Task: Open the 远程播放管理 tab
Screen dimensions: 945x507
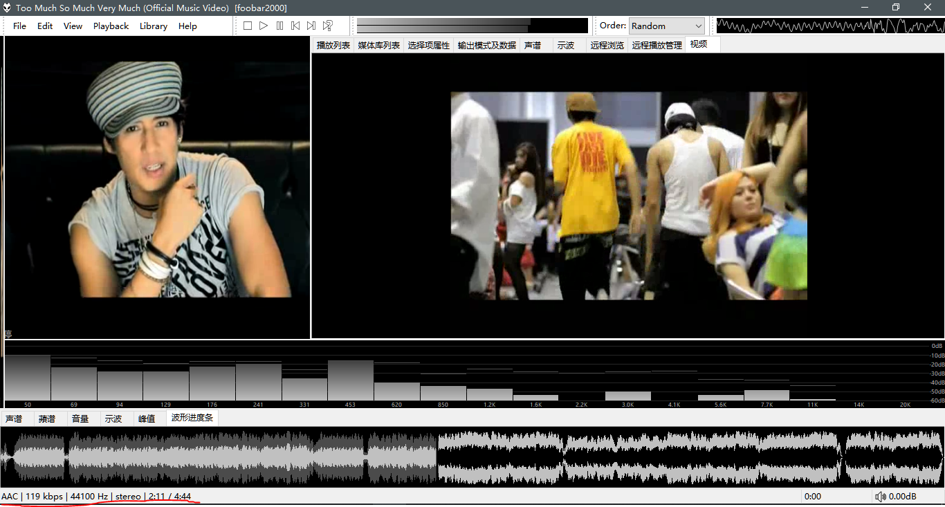Action: pyautogui.click(x=657, y=45)
